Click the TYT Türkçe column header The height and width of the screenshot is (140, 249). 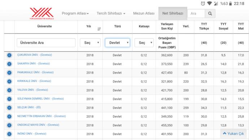tap(204, 26)
